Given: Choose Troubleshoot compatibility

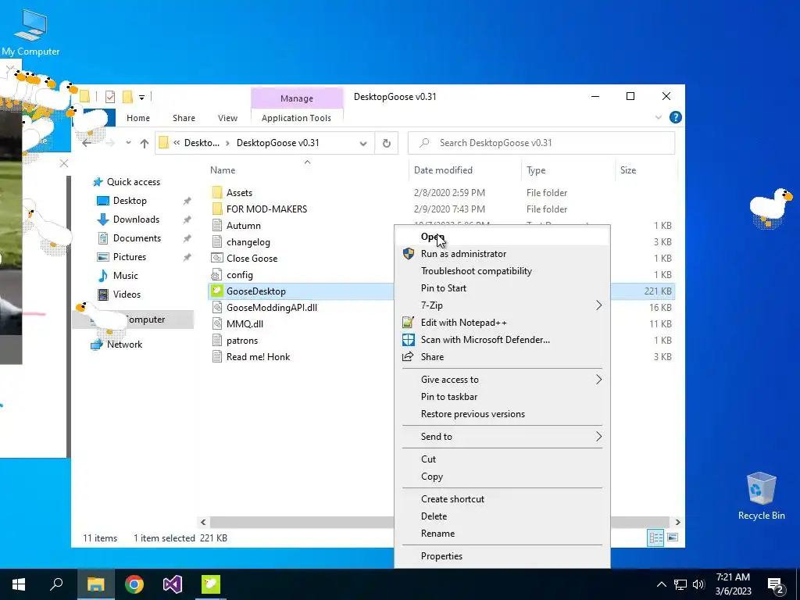Looking at the screenshot, I should 502,271.
